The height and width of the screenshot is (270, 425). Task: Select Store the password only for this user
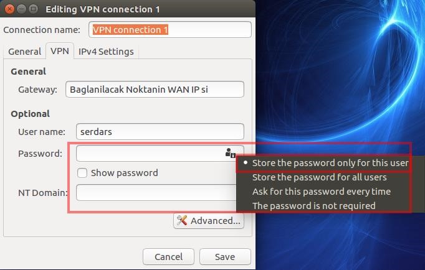330,163
